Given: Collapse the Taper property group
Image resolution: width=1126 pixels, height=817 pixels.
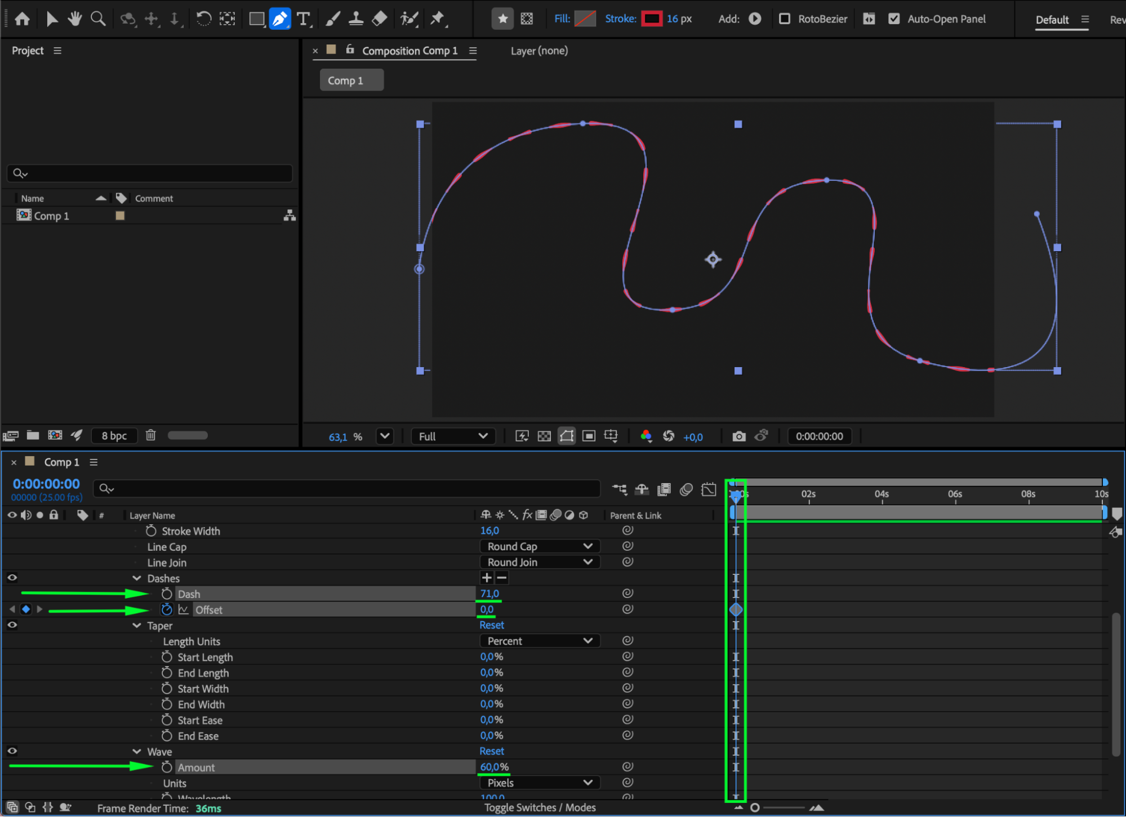Looking at the screenshot, I should [137, 626].
